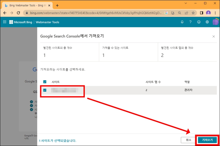Open the settings gear in the Bing header

click(207, 22)
